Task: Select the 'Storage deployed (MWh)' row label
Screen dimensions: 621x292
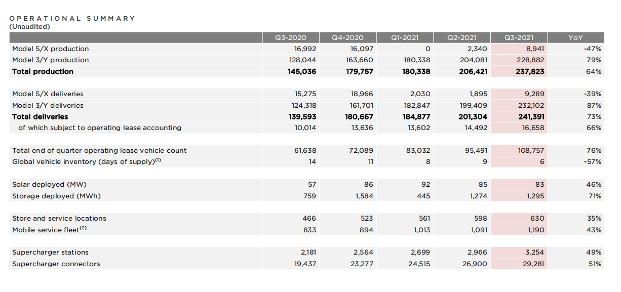Action: (x=57, y=196)
